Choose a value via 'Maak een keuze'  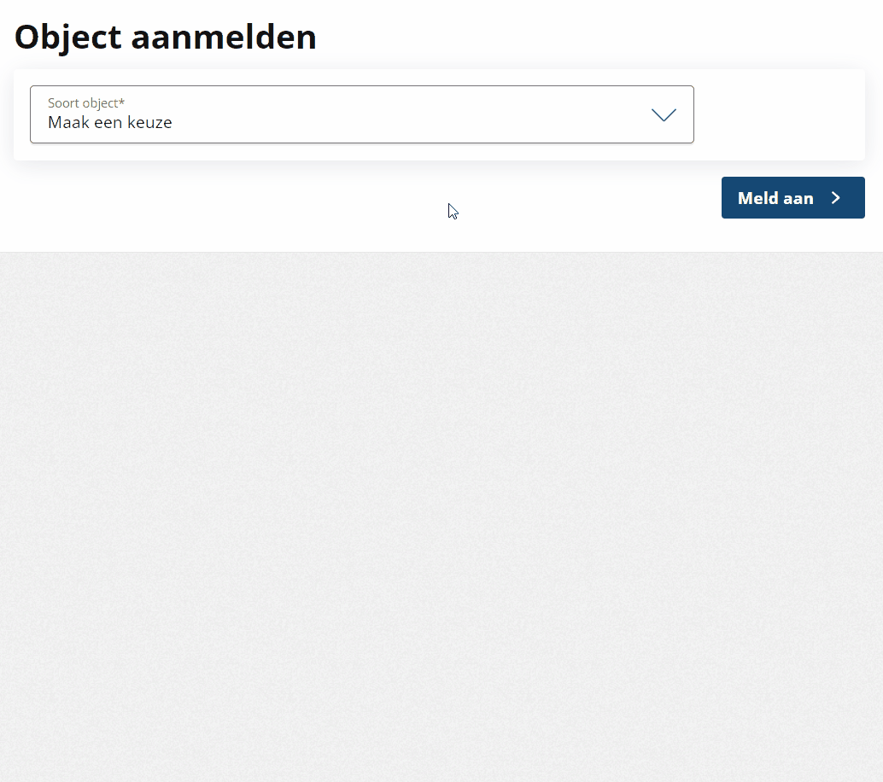click(110, 122)
